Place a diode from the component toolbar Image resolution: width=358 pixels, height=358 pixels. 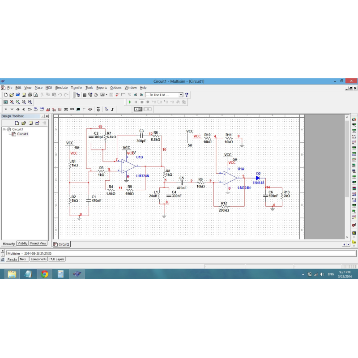pos(30,109)
